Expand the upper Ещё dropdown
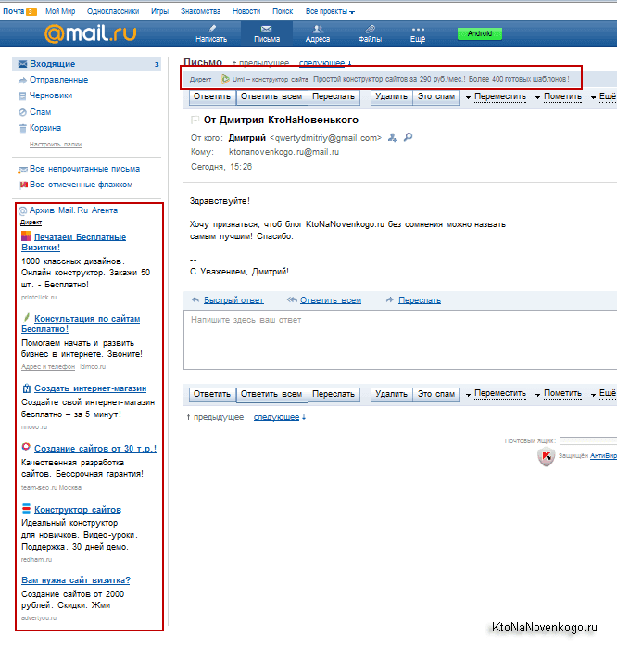The width and height of the screenshot is (617, 649). pyautogui.click(x=603, y=96)
